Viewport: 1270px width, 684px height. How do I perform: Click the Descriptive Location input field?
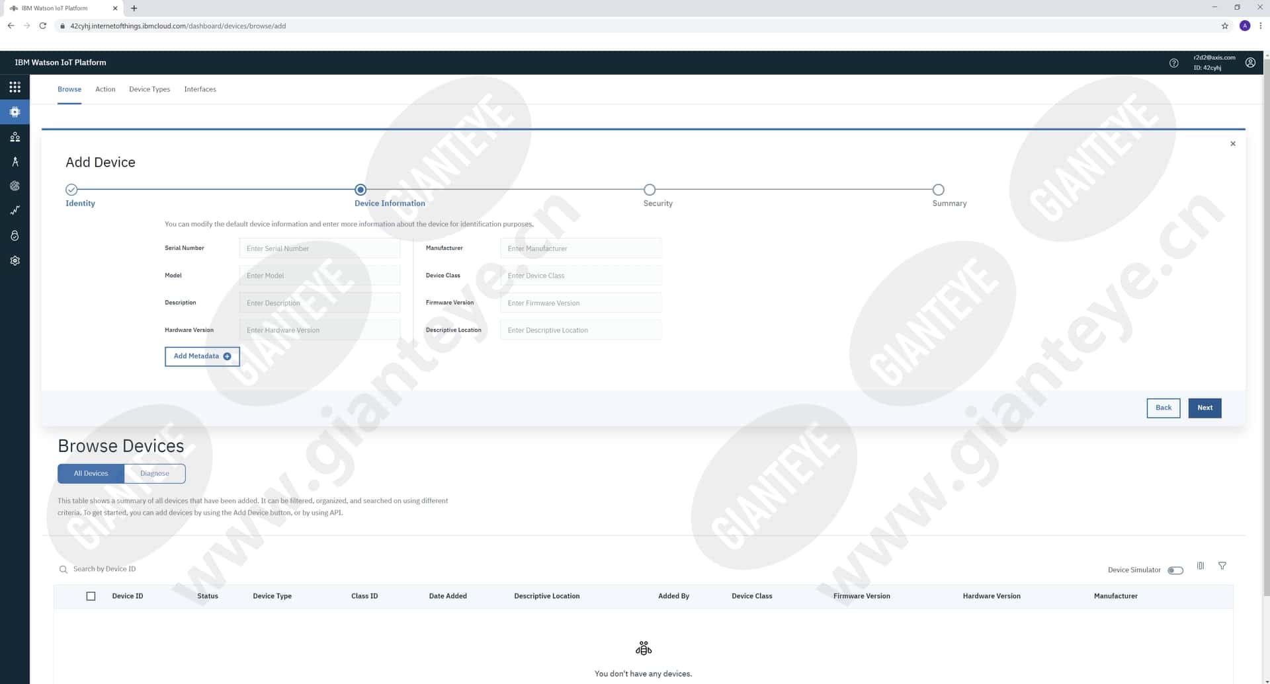581,330
